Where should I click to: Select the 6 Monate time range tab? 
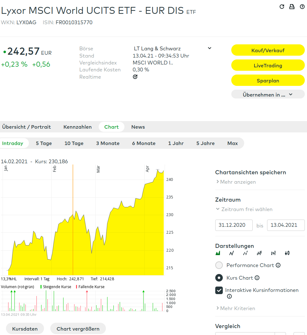click(144, 143)
